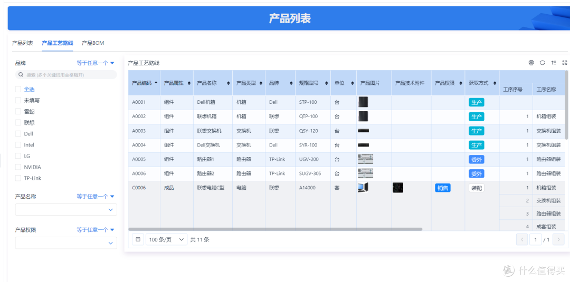This screenshot has width=570, height=282.
Task: Click the 成套组装 process name cell
Action: click(549, 227)
